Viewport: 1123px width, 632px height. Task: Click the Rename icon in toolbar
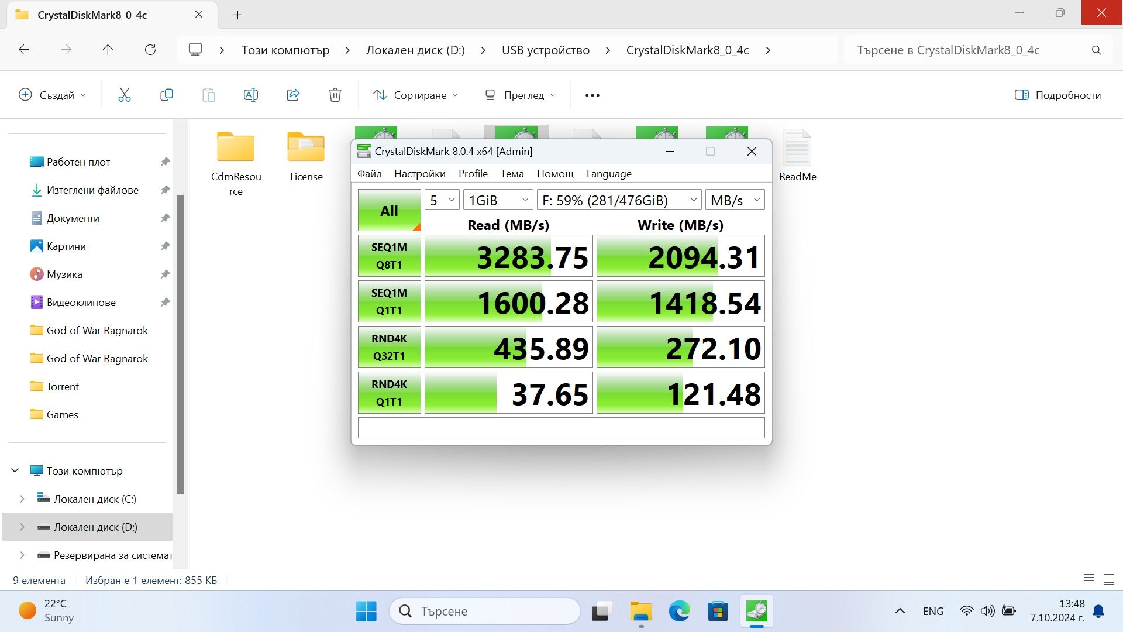[250, 95]
